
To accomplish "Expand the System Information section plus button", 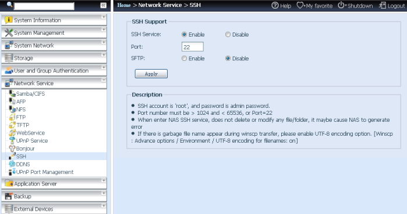I will tap(103, 17).
